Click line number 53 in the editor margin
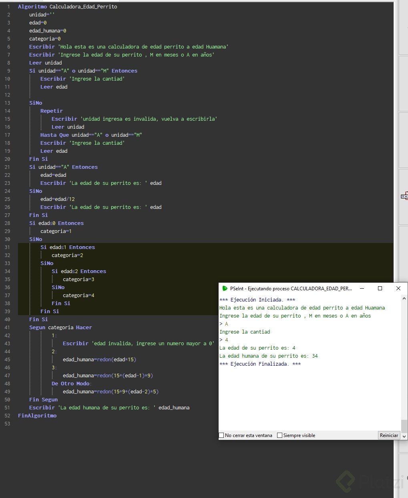This screenshot has height=498, width=408. (8, 423)
